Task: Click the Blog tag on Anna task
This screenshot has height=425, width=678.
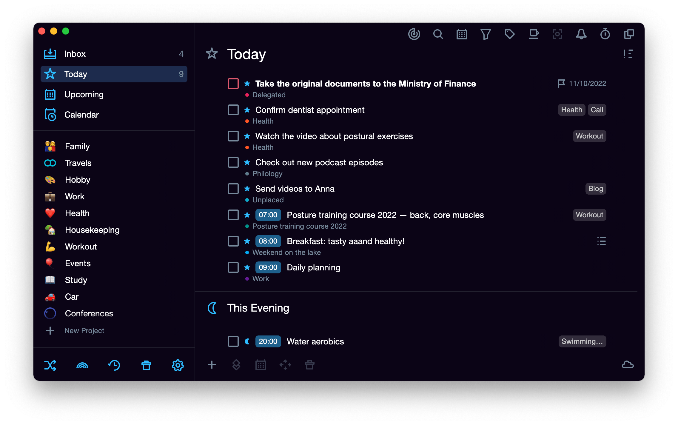Action: click(x=596, y=189)
